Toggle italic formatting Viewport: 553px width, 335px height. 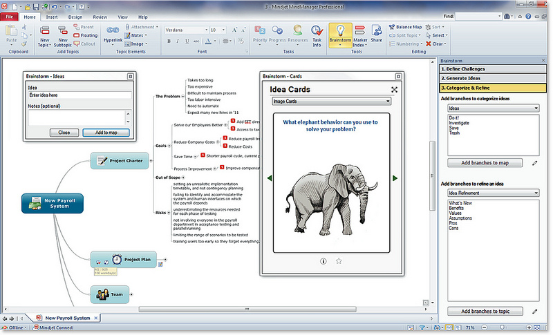(x=178, y=41)
